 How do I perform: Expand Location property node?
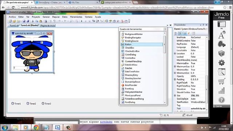tap(175, 53)
